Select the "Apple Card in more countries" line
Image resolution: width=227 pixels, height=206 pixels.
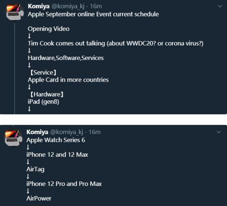click(x=68, y=80)
